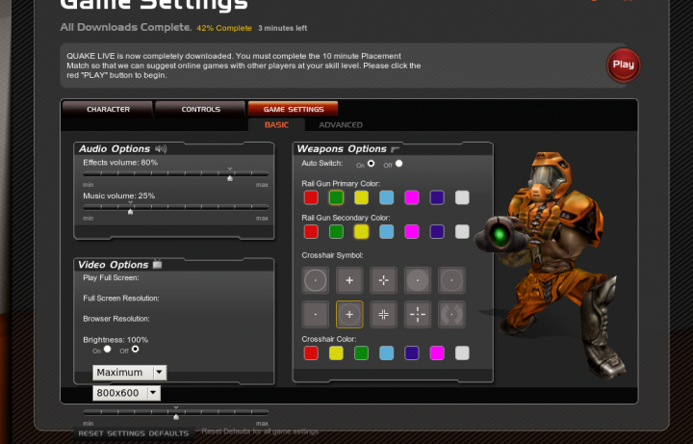Select the Game Settings tab
Screen dimensions: 693x444
tap(293, 109)
